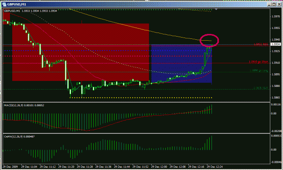Click the 29 Dec 2009 time label
This screenshot has height=170, width=283.
10,166
